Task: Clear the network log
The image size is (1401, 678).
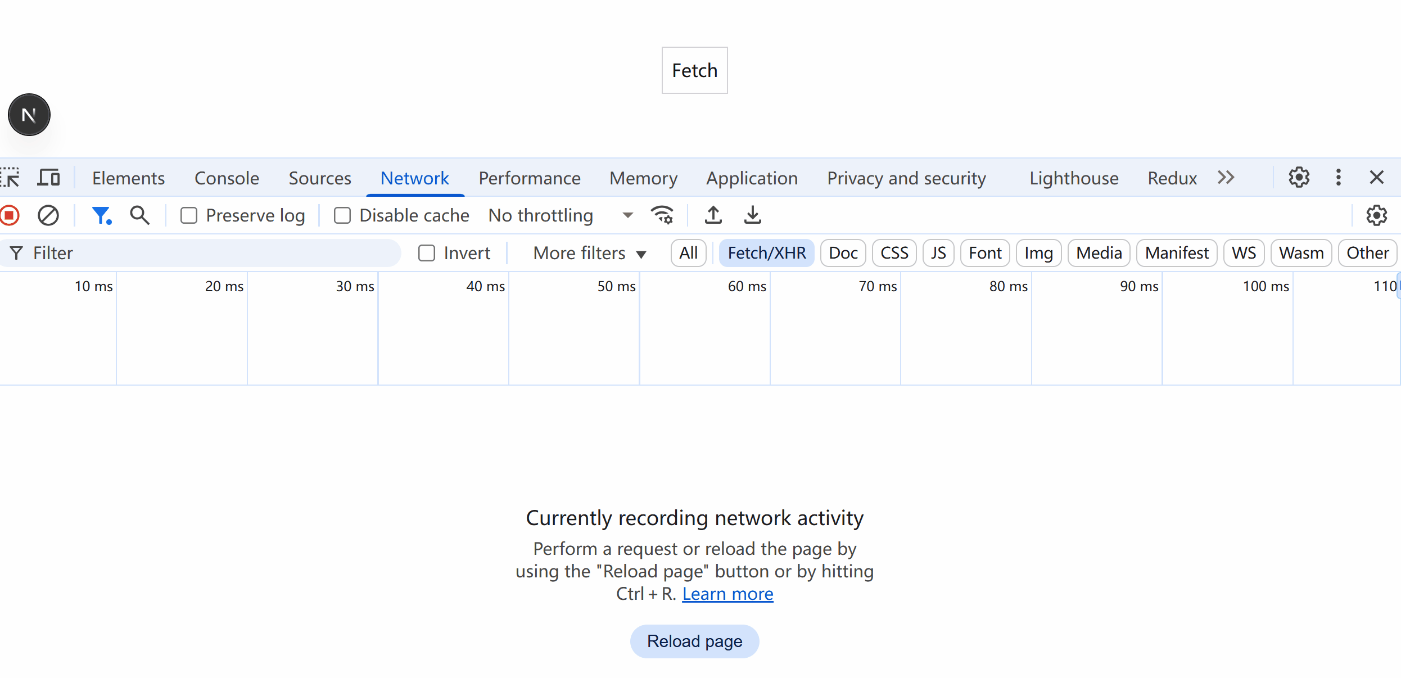Action: [x=48, y=215]
